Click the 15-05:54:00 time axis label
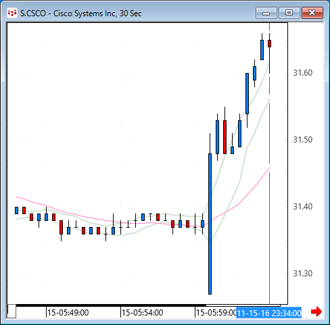This screenshot has height=325, width=330. tap(142, 313)
